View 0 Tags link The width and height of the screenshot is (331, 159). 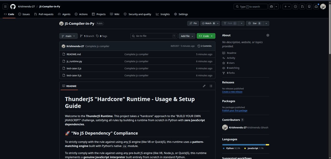click(102, 36)
